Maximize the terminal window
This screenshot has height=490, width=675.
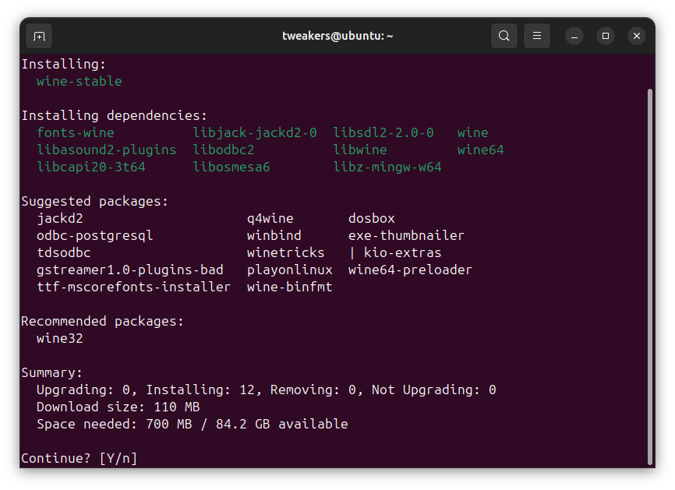point(606,36)
